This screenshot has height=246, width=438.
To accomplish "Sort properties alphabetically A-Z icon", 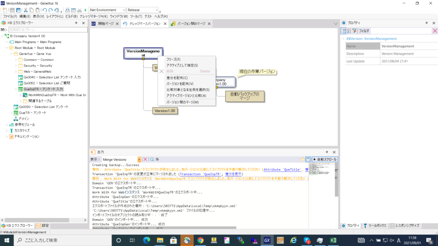I will tap(349, 31).
